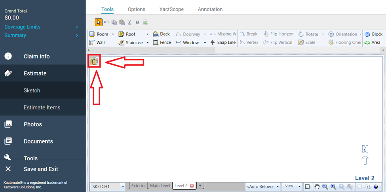Image resolution: width=386 pixels, height=192 pixels.
Task: Open the Doorway dropdown arrow
Action: tap(205, 34)
